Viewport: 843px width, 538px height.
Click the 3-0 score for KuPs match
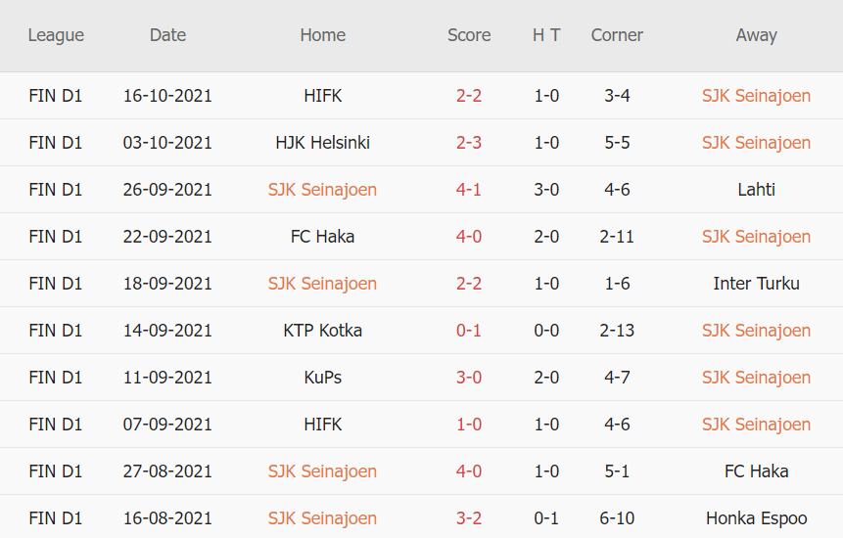(469, 378)
